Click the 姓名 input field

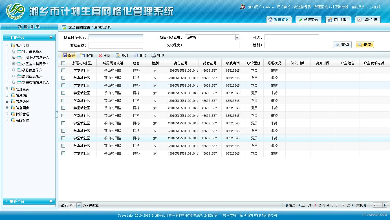pyautogui.click(x=292, y=38)
